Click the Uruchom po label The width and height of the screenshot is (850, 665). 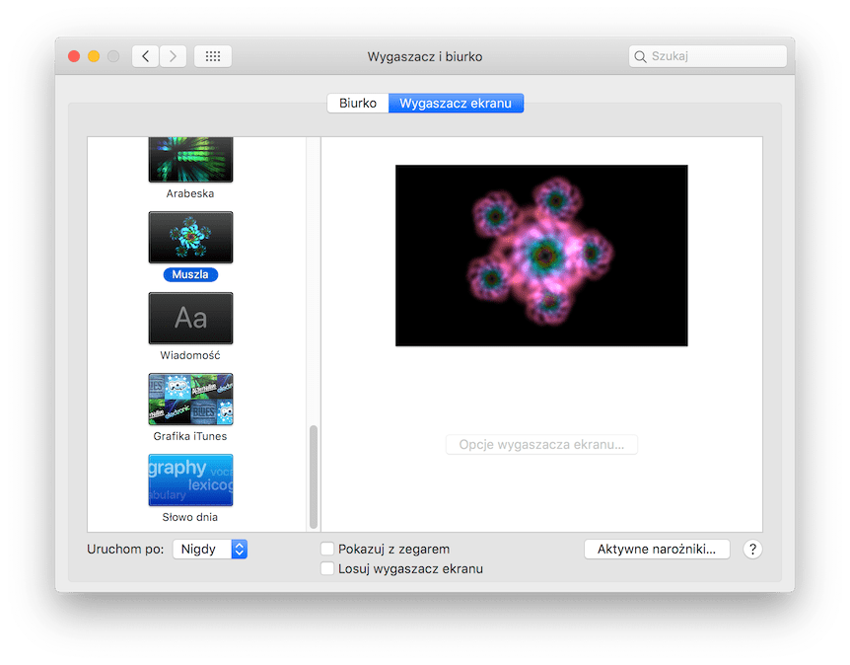click(125, 549)
